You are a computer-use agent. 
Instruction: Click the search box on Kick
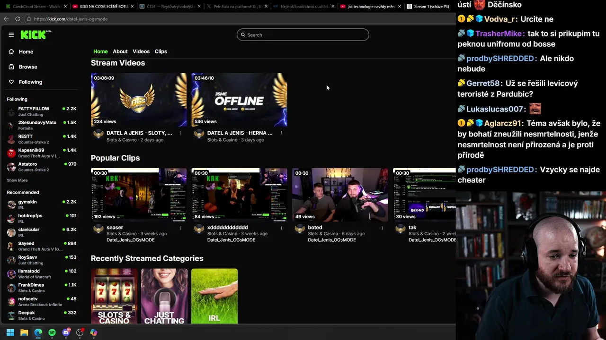[303, 34]
